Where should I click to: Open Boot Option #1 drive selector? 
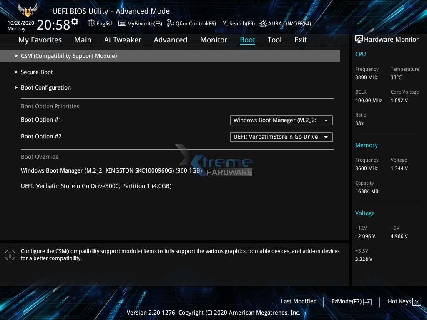281,120
